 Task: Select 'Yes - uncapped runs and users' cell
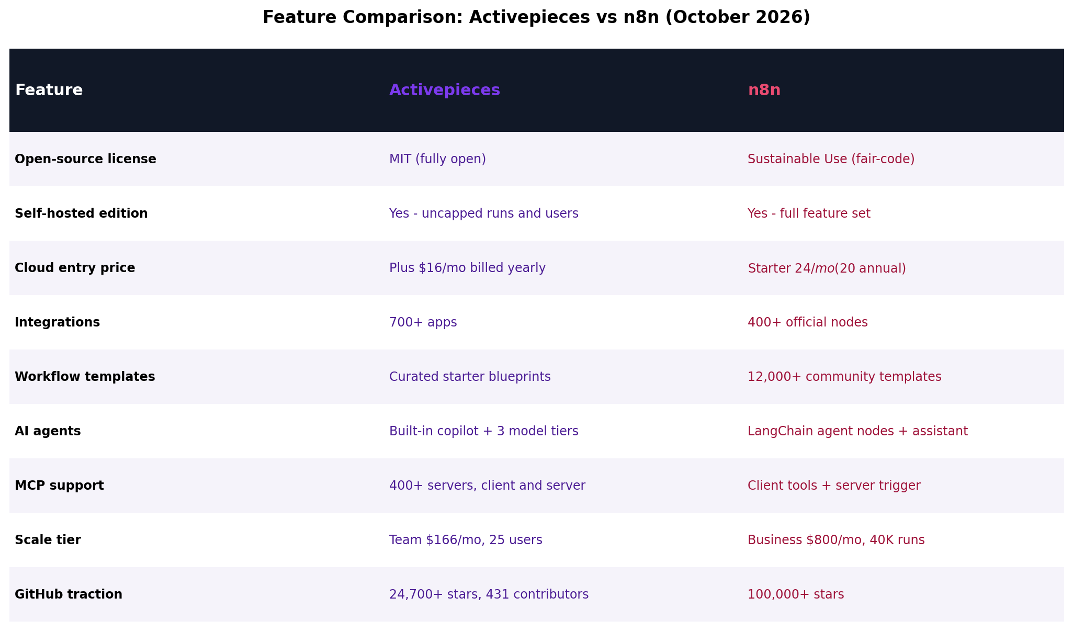click(x=484, y=213)
